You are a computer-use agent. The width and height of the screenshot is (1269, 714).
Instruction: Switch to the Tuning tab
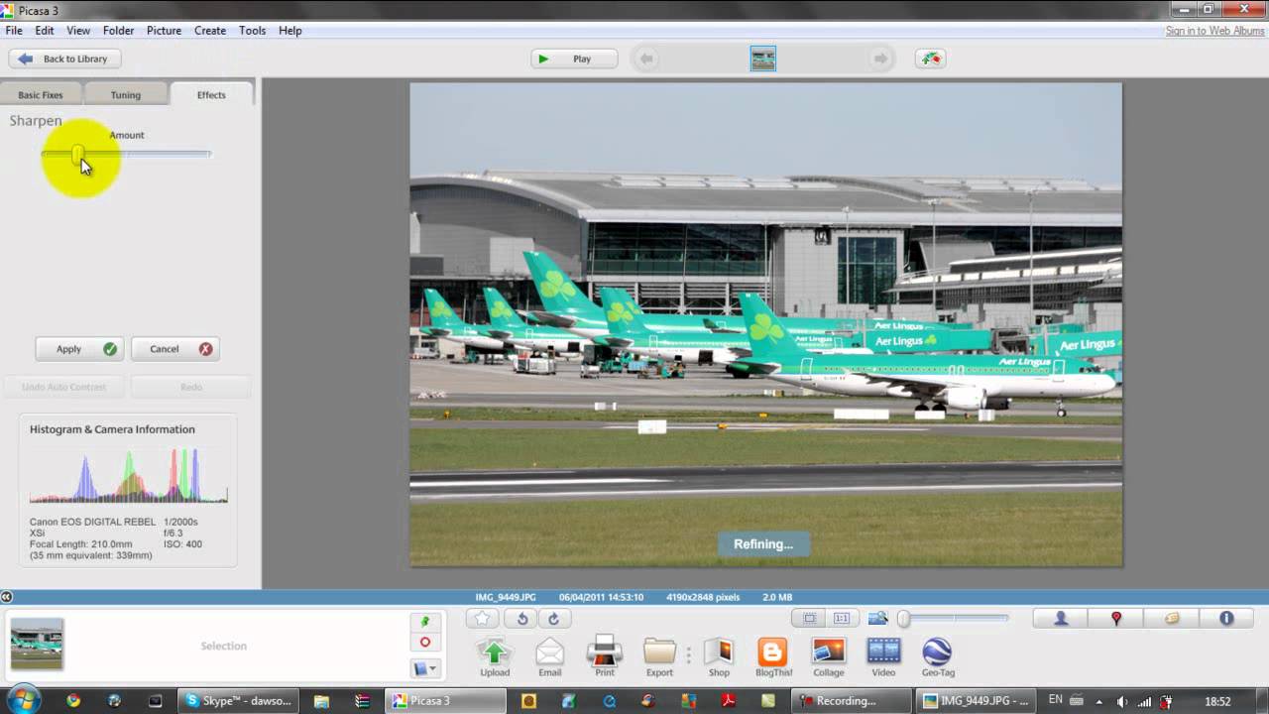point(126,95)
